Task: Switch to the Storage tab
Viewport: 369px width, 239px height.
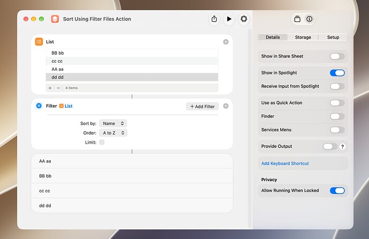Action: 303,37
